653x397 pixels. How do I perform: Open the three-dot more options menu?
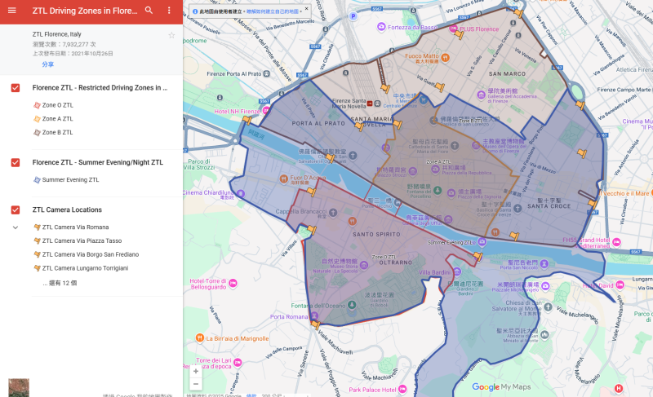(169, 11)
